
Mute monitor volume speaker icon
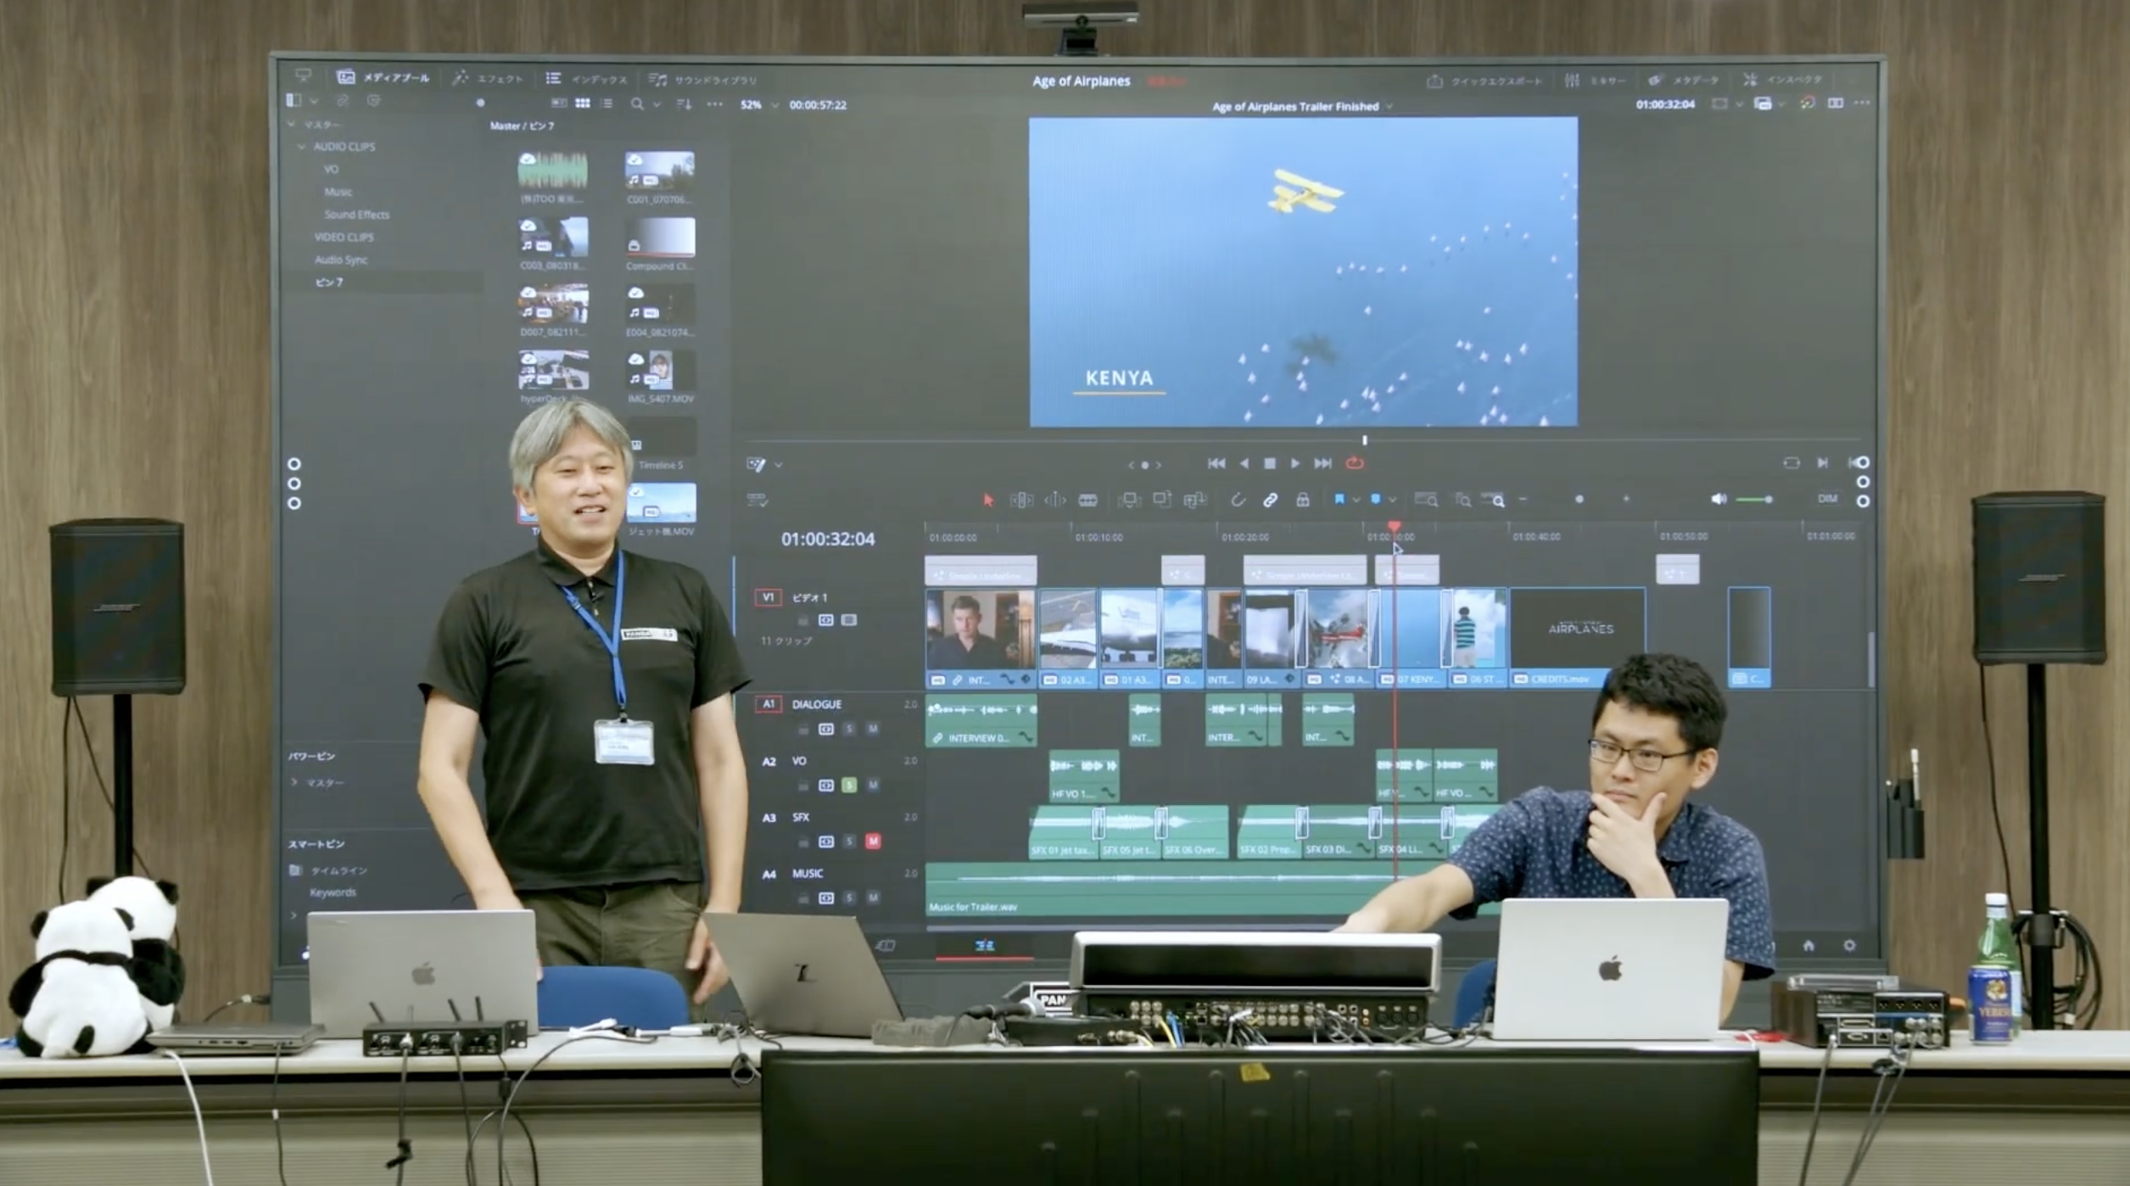(x=1719, y=499)
